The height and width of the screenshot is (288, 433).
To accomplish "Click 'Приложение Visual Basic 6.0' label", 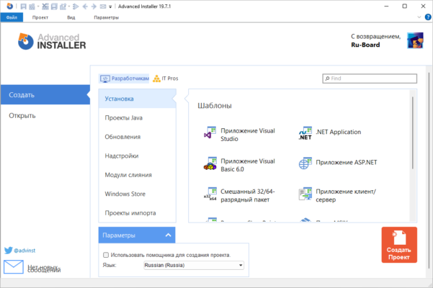I will pyautogui.click(x=248, y=165).
